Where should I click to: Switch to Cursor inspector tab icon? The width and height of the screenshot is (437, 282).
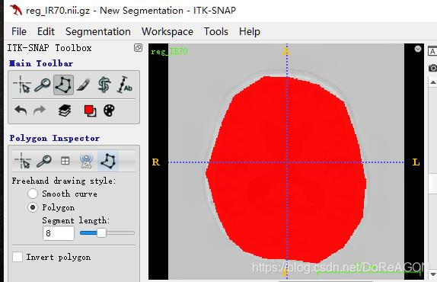(x=23, y=161)
